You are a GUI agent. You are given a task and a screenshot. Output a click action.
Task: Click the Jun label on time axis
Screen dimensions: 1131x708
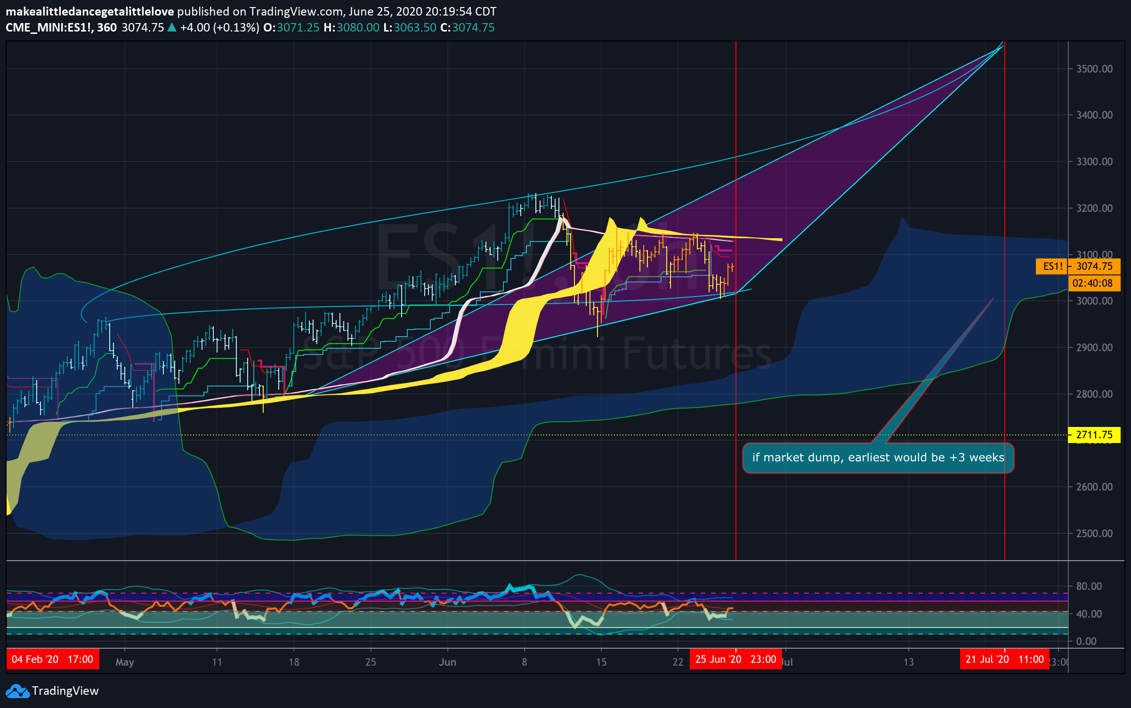pos(447,662)
